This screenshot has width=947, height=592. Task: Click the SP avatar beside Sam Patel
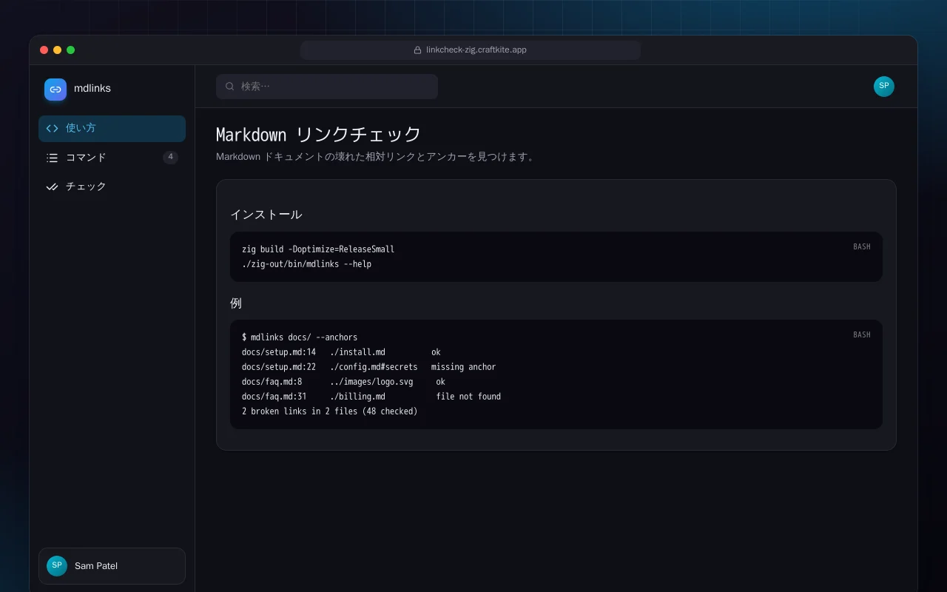(x=57, y=566)
